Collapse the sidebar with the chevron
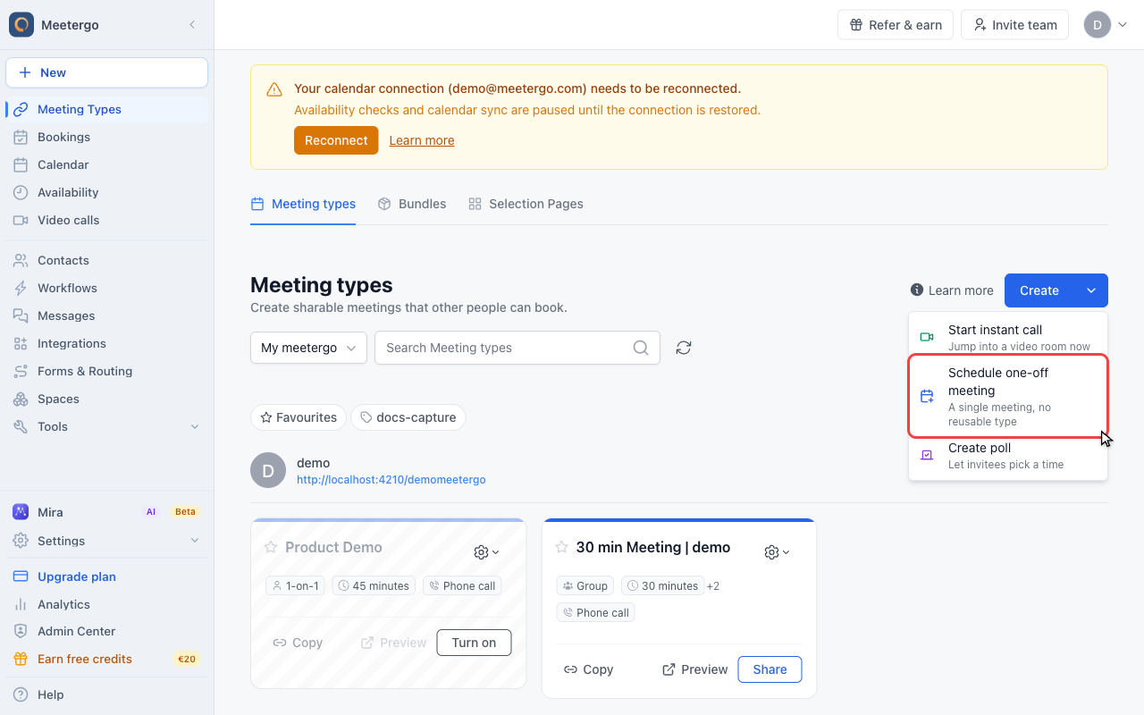The width and height of the screenshot is (1144, 715). pyautogui.click(x=192, y=25)
